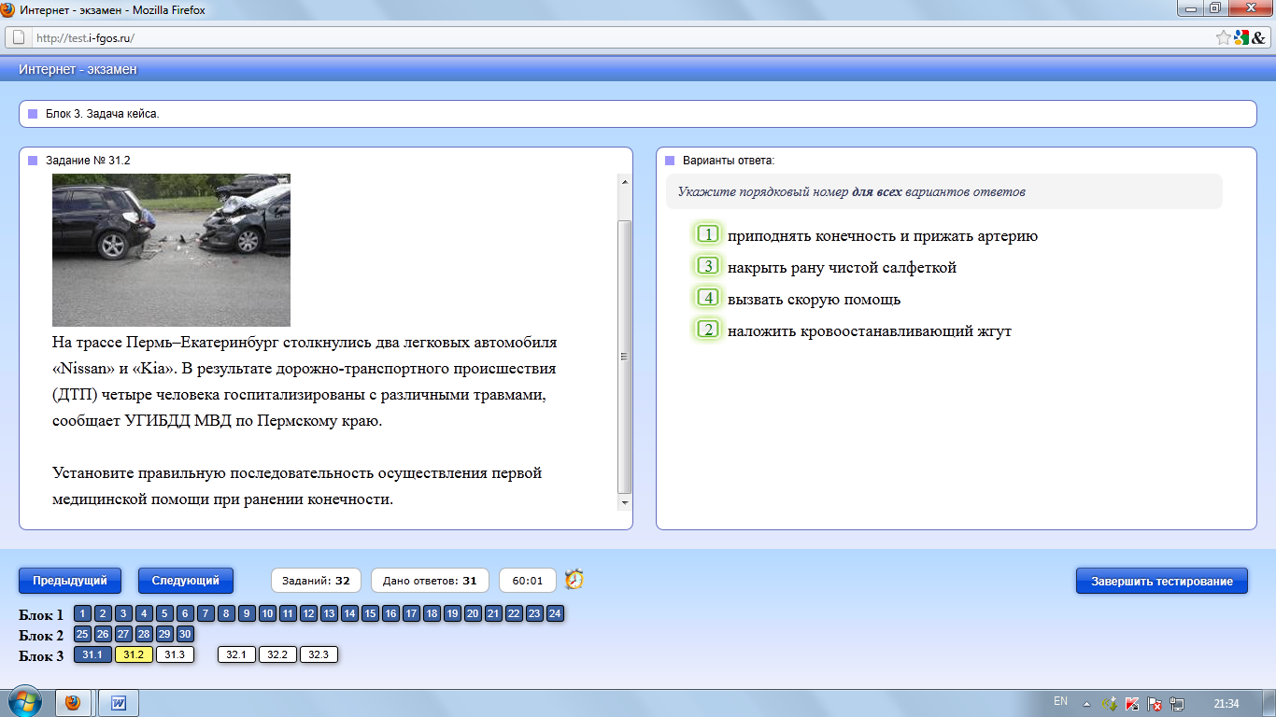1276x717 pixels.
Task: Click the 'Блок 3. Задача кейса.' header
Action: tap(103, 114)
